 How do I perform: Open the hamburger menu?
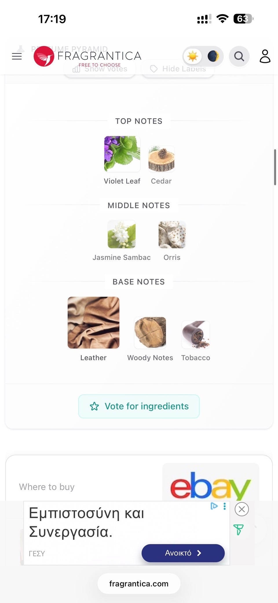[x=17, y=56]
